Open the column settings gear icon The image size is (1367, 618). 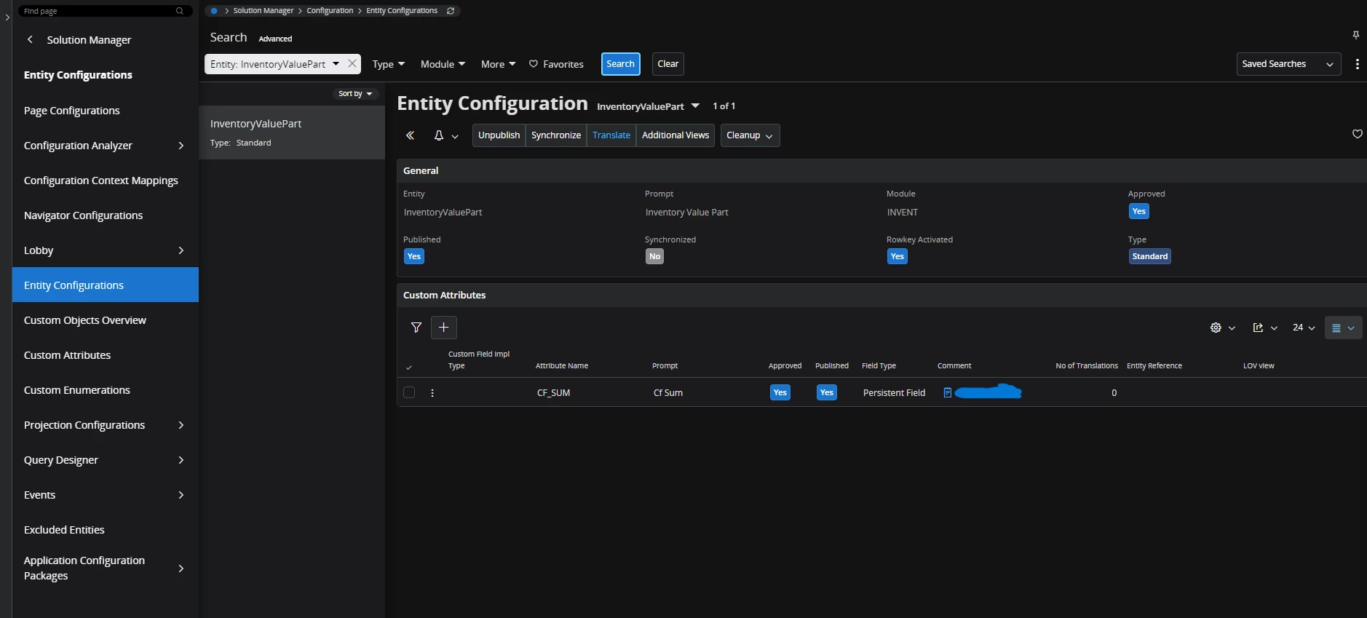point(1216,328)
